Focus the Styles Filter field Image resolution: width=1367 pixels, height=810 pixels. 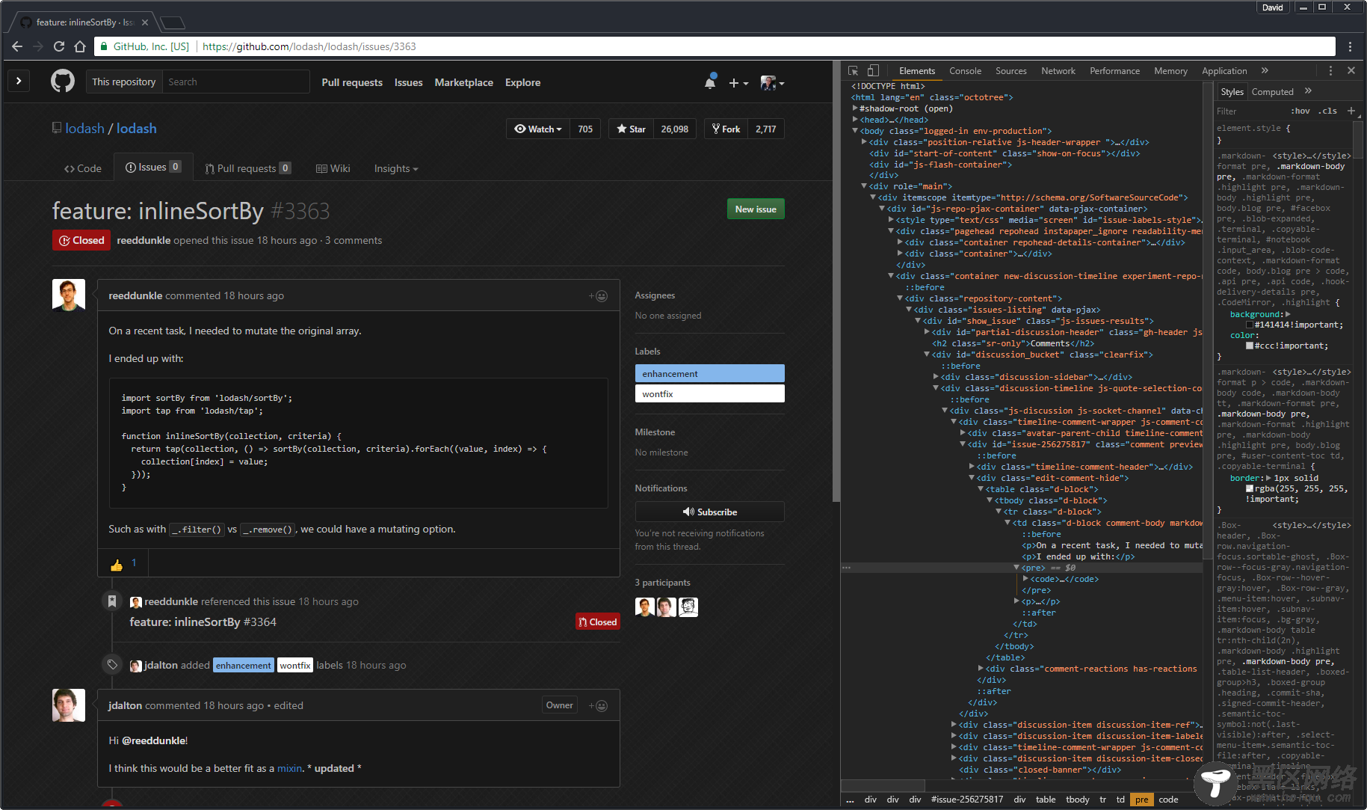tap(1248, 111)
